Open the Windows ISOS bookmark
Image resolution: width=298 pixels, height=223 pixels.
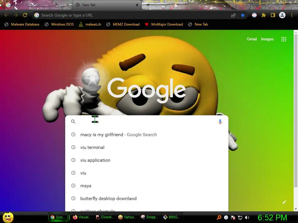59,24
